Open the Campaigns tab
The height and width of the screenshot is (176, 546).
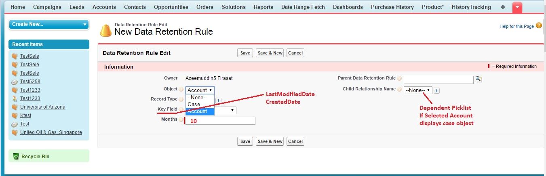click(x=47, y=7)
